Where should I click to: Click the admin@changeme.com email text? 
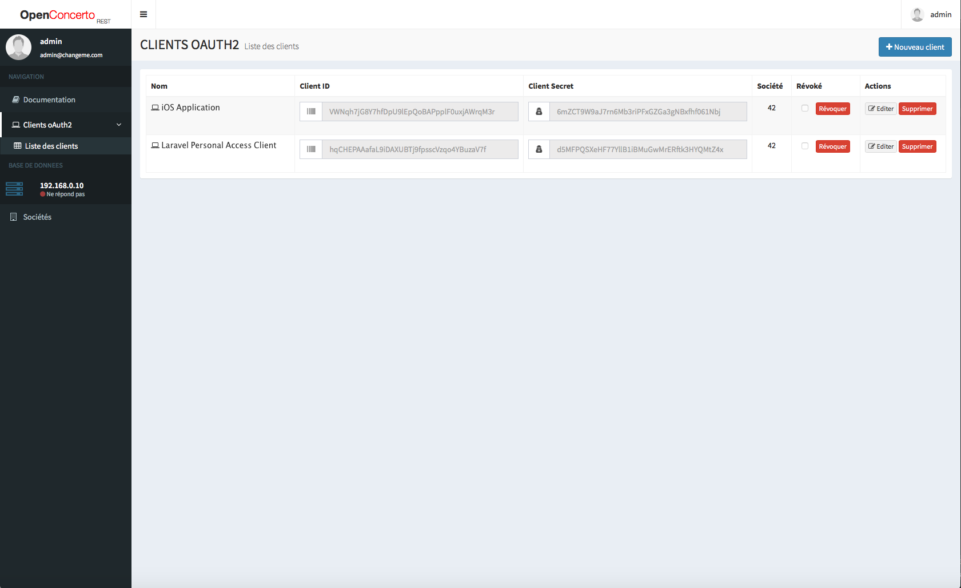(x=71, y=55)
